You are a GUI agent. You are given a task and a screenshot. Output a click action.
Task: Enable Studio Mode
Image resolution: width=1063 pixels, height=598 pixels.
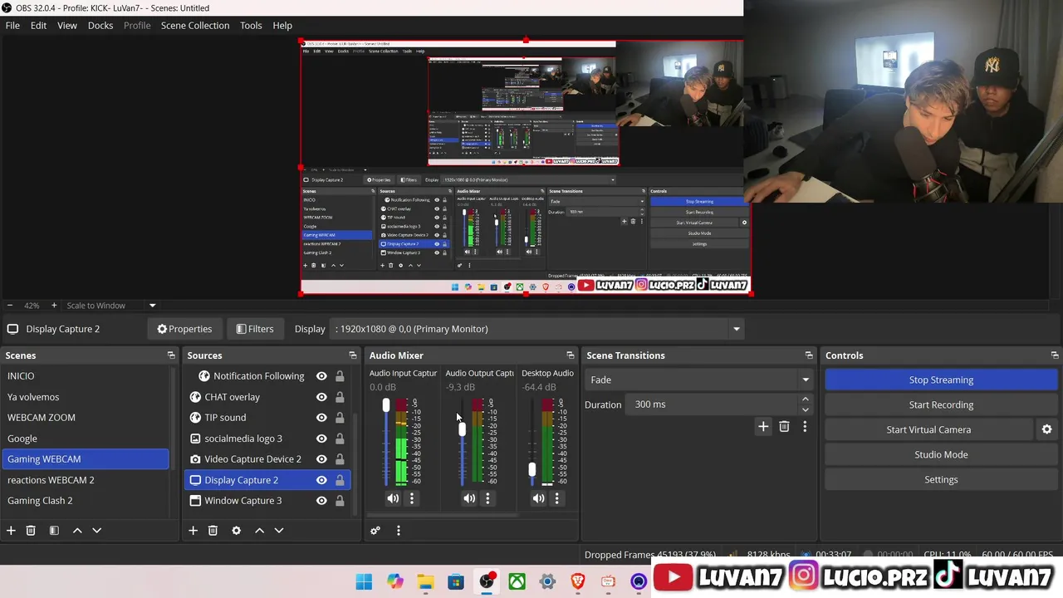941,454
